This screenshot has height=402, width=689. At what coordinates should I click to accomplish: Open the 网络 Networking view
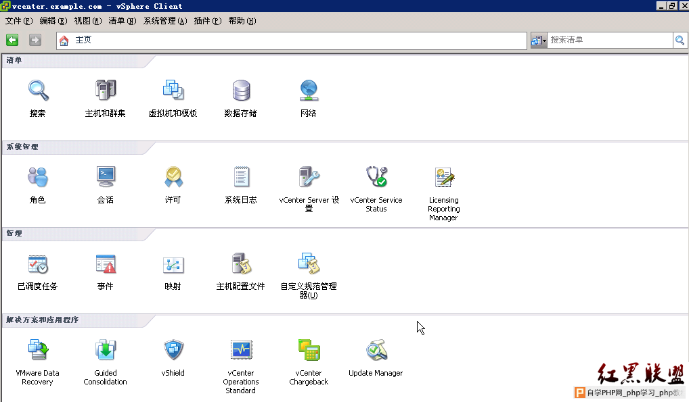pyautogui.click(x=309, y=91)
